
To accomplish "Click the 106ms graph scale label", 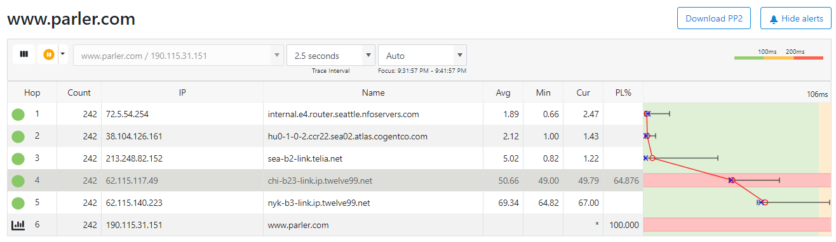I will tap(818, 94).
